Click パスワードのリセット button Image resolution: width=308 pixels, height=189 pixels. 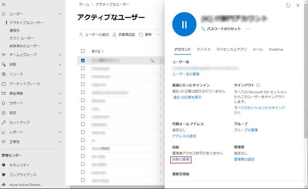[x=221, y=29]
